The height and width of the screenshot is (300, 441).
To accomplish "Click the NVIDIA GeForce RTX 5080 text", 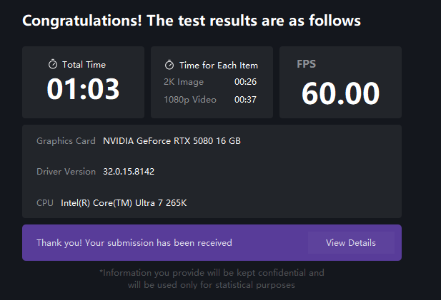I will point(172,141).
